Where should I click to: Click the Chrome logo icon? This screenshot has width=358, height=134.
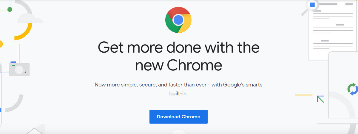178,20
